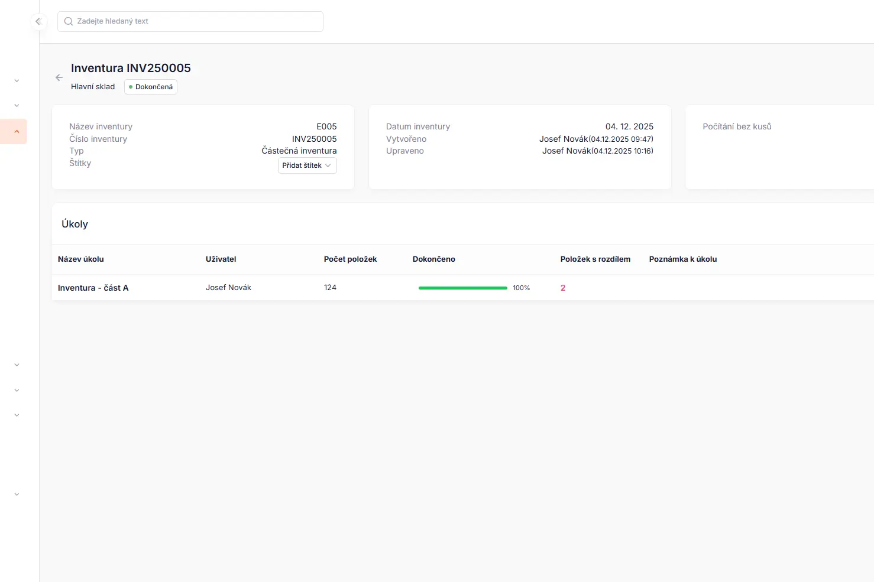Click the search magnifier icon
The width and height of the screenshot is (874, 582).
pyautogui.click(x=68, y=21)
